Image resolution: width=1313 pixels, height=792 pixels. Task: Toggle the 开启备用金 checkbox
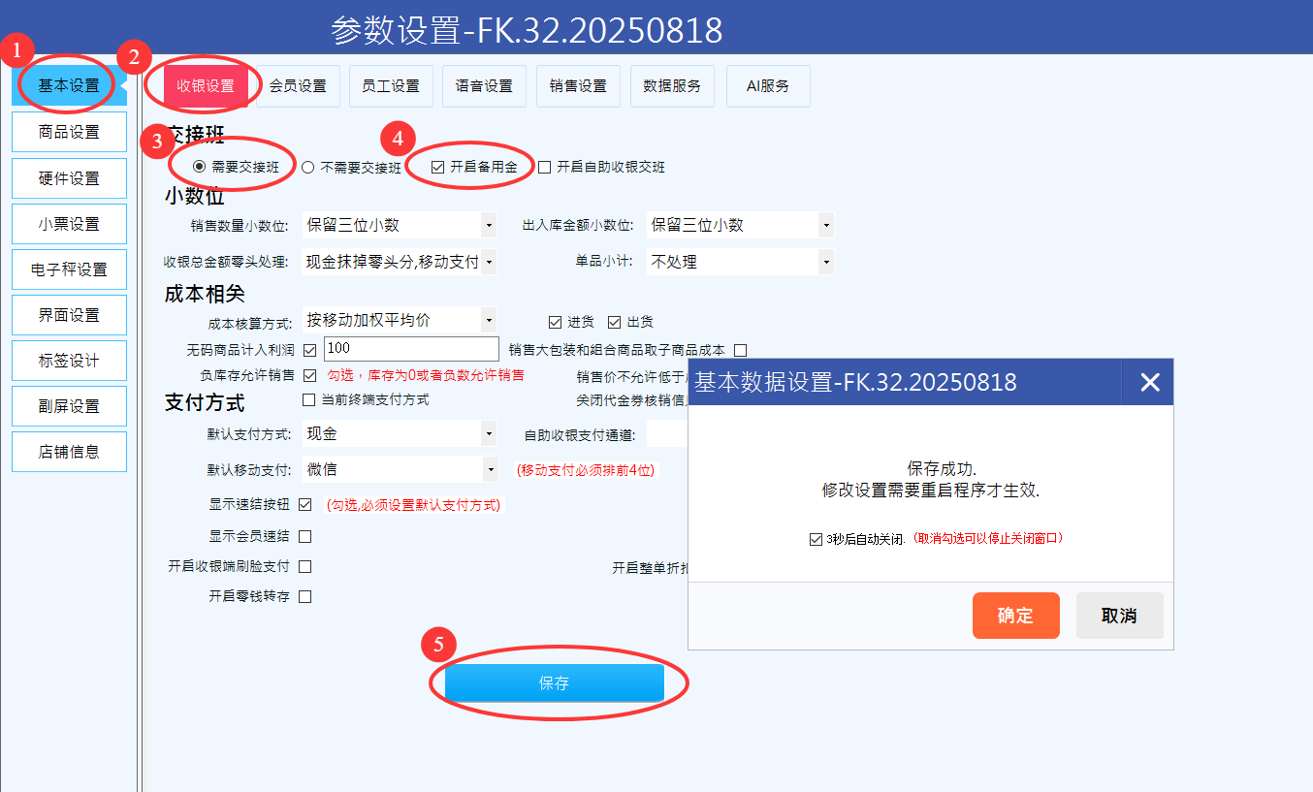click(x=438, y=167)
